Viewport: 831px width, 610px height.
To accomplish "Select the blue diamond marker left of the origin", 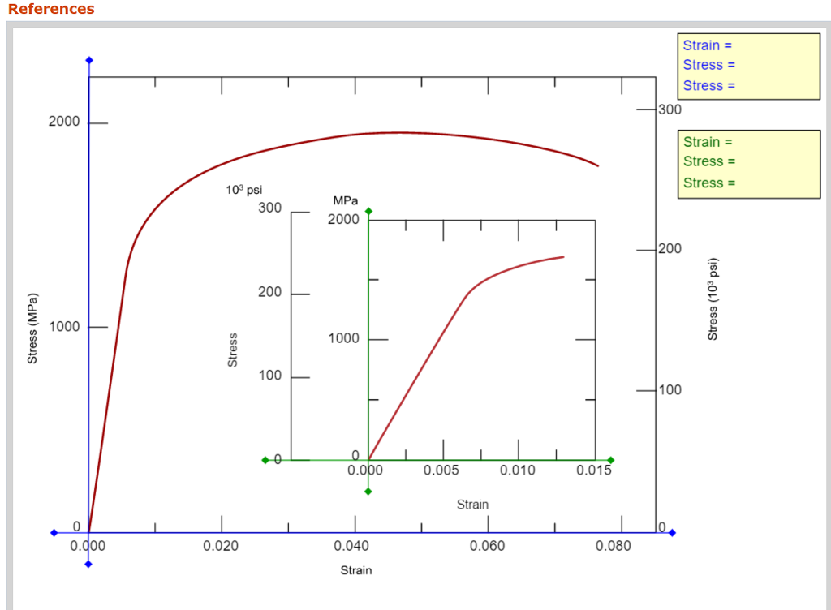I will pyautogui.click(x=54, y=532).
